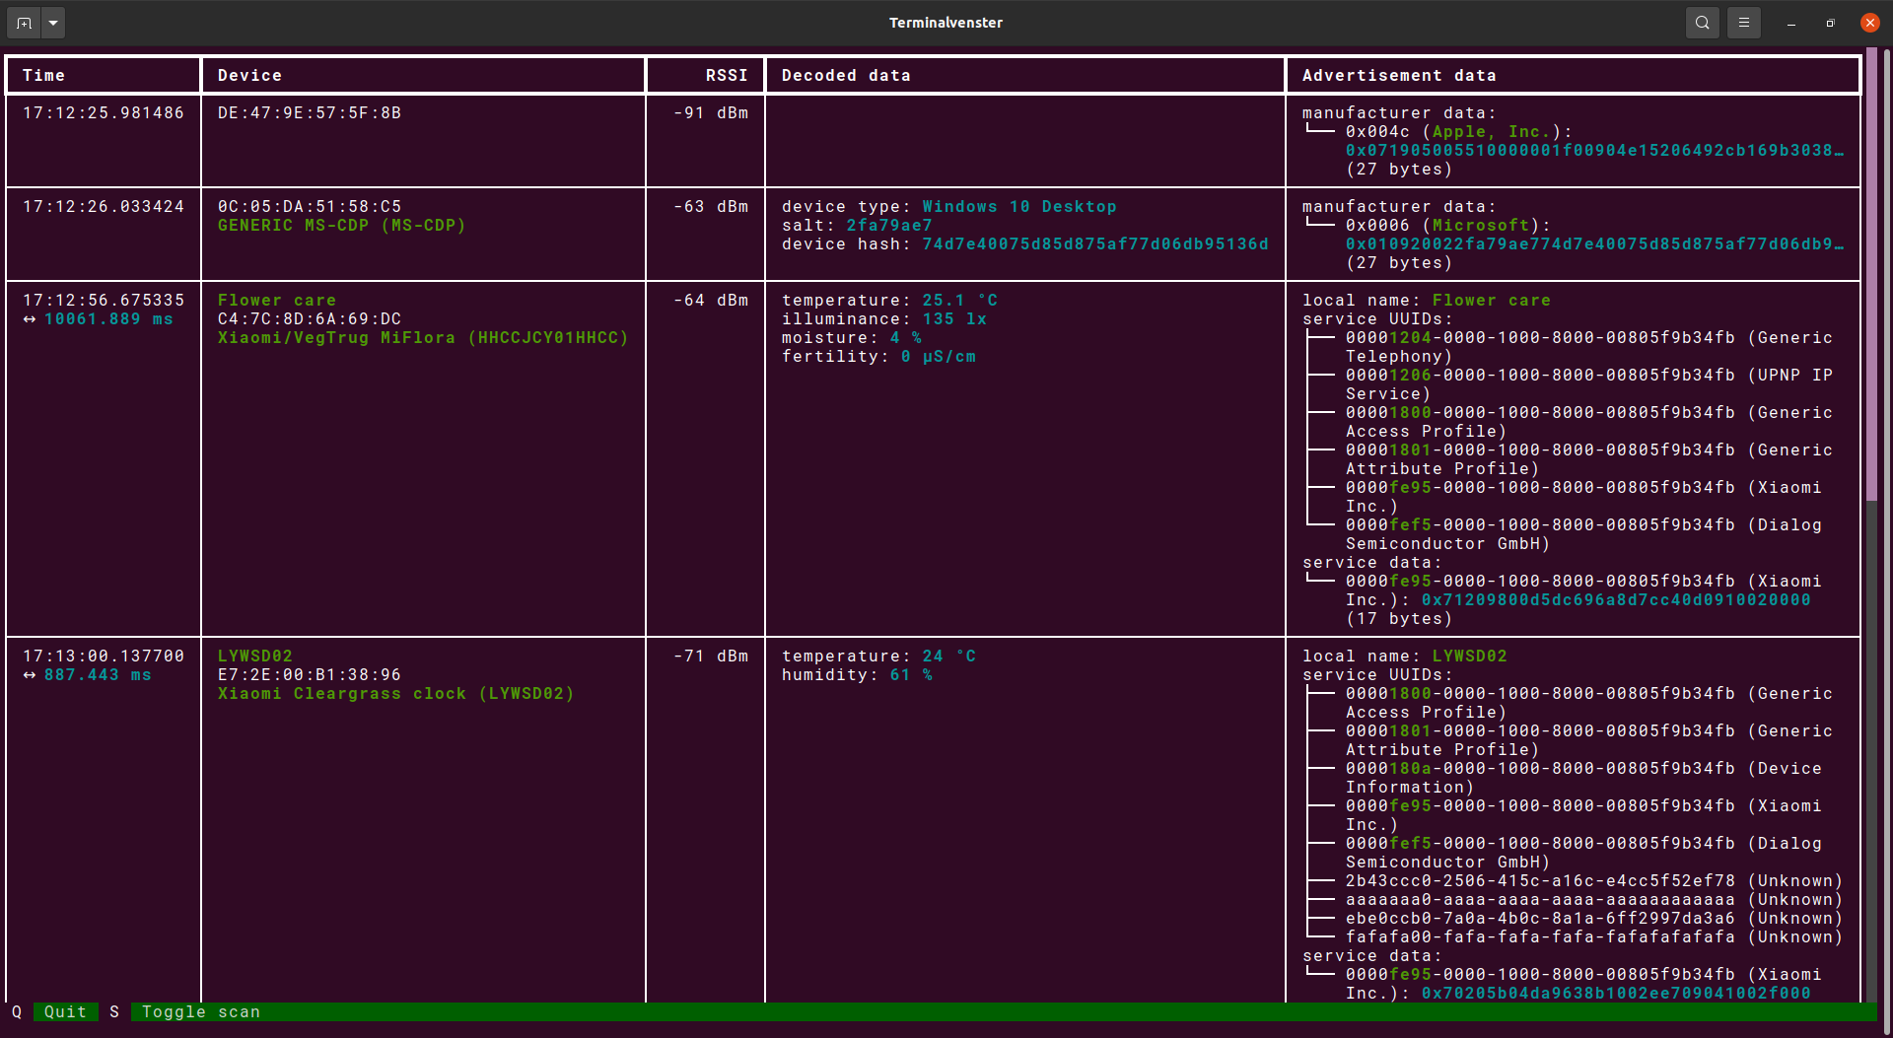Open a new terminal tab icon

24,23
